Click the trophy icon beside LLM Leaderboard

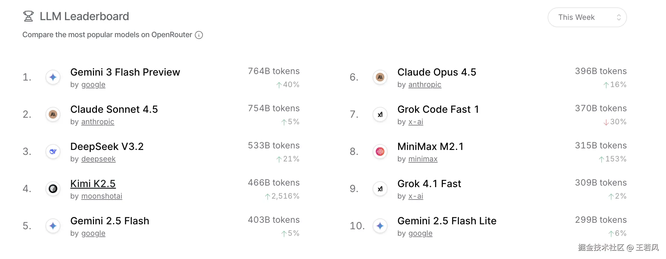[x=28, y=16]
